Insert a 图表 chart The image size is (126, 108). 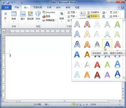[x=46, y=16]
